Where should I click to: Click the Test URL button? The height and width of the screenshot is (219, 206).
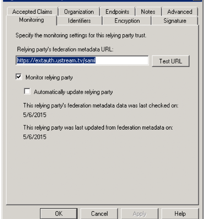(170, 61)
